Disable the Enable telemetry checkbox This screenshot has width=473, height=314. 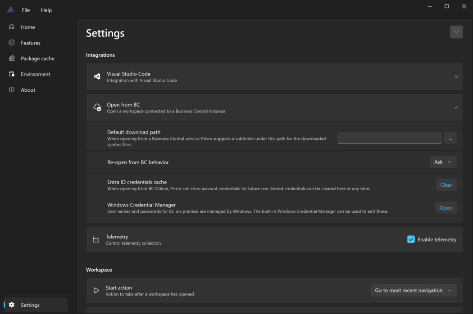tap(411, 239)
